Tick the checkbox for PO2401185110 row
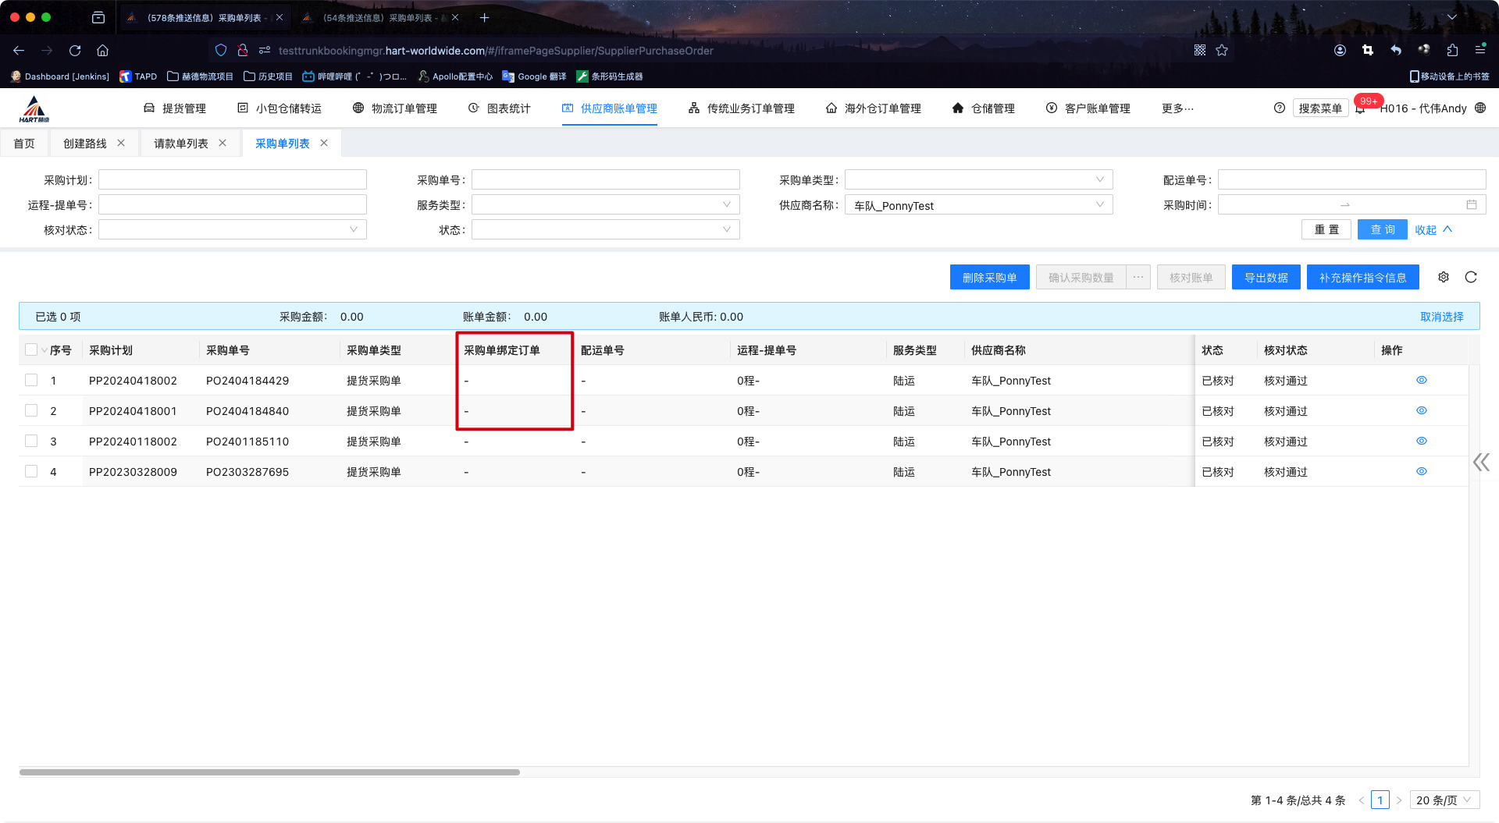 coord(31,442)
